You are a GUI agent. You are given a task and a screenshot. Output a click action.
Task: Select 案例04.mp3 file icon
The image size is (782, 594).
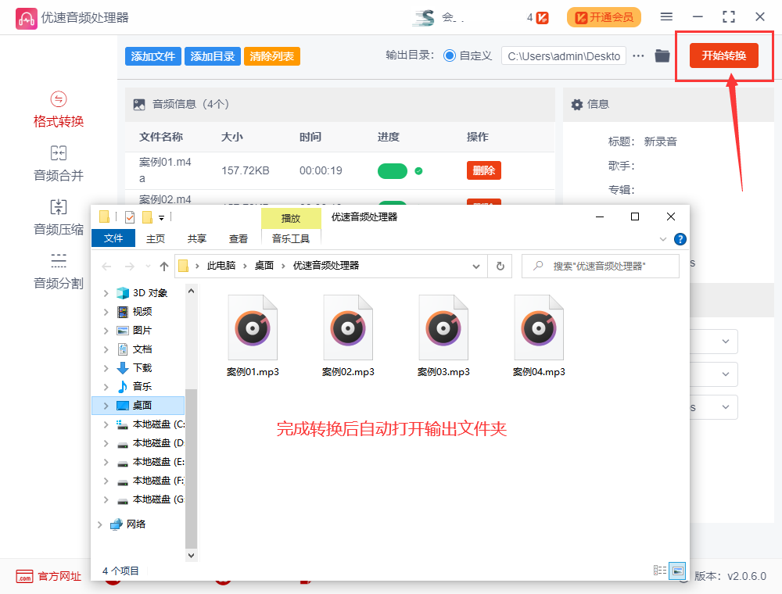539,327
